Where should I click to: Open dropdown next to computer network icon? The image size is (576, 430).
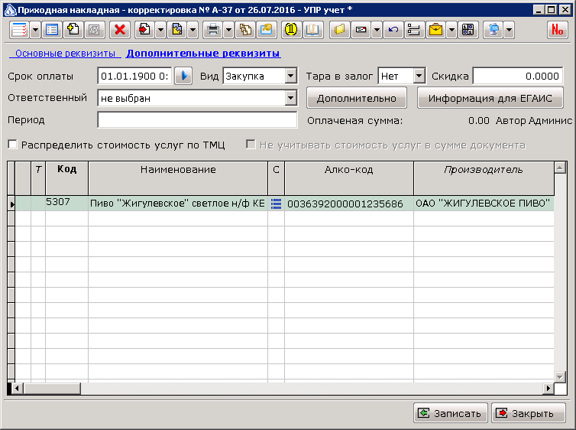509,30
